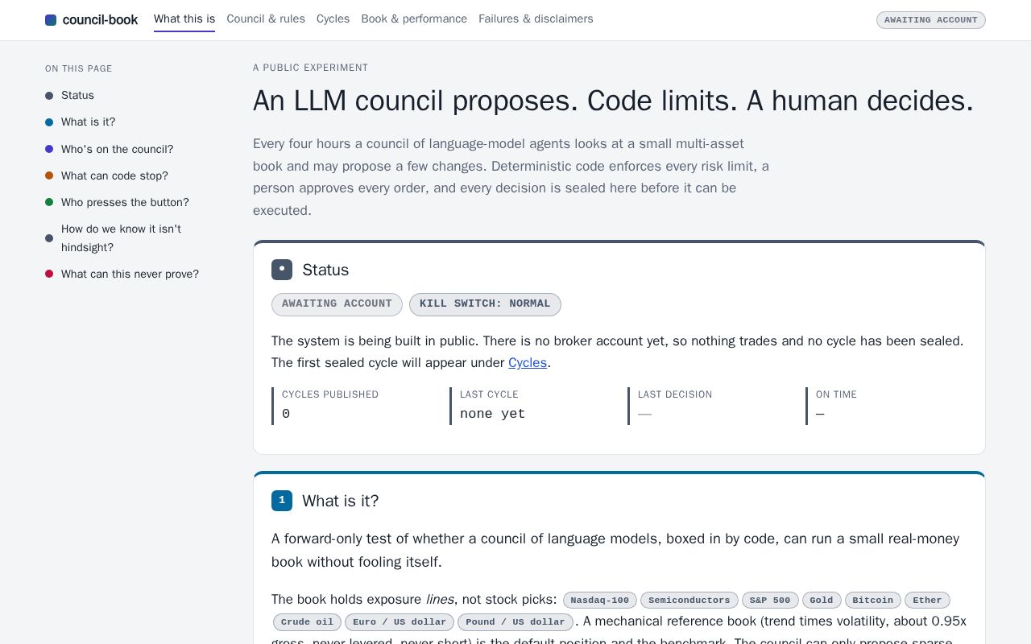This screenshot has height=644, width=1031.
Task: Click the council-book logo square
Action: point(51,20)
